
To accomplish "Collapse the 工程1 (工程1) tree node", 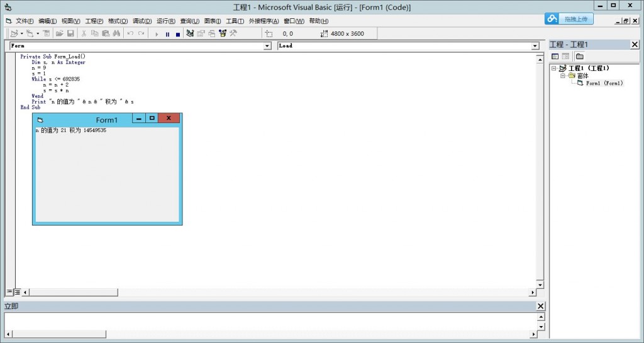I will 553,68.
